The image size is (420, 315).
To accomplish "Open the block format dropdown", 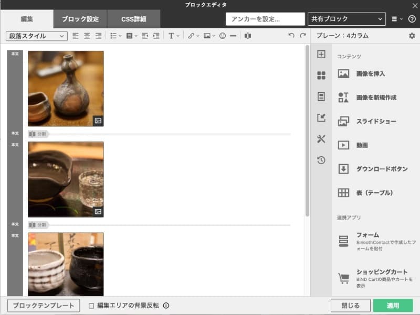I will (x=132, y=36).
